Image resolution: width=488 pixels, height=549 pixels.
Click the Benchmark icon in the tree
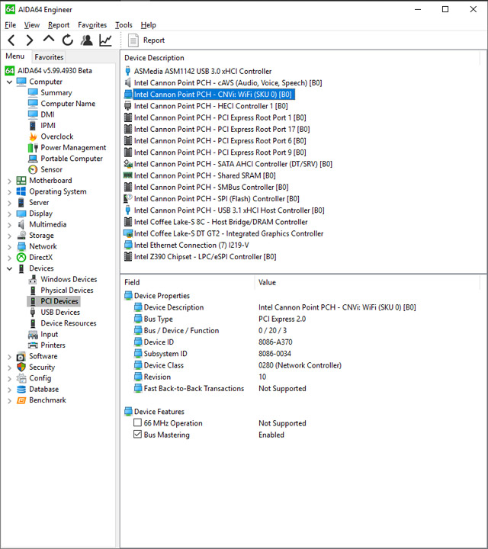click(x=21, y=400)
